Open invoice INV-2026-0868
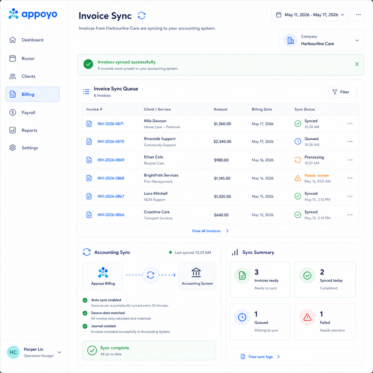The width and height of the screenshot is (373, 373). click(x=111, y=178)
